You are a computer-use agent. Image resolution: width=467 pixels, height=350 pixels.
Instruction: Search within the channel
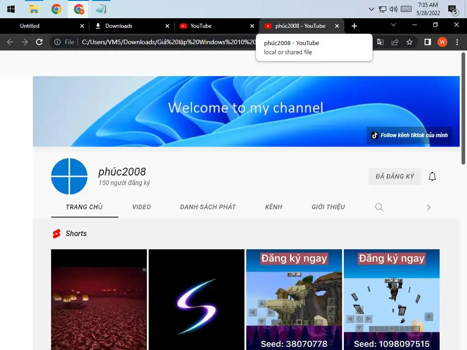tap(379, 207)
